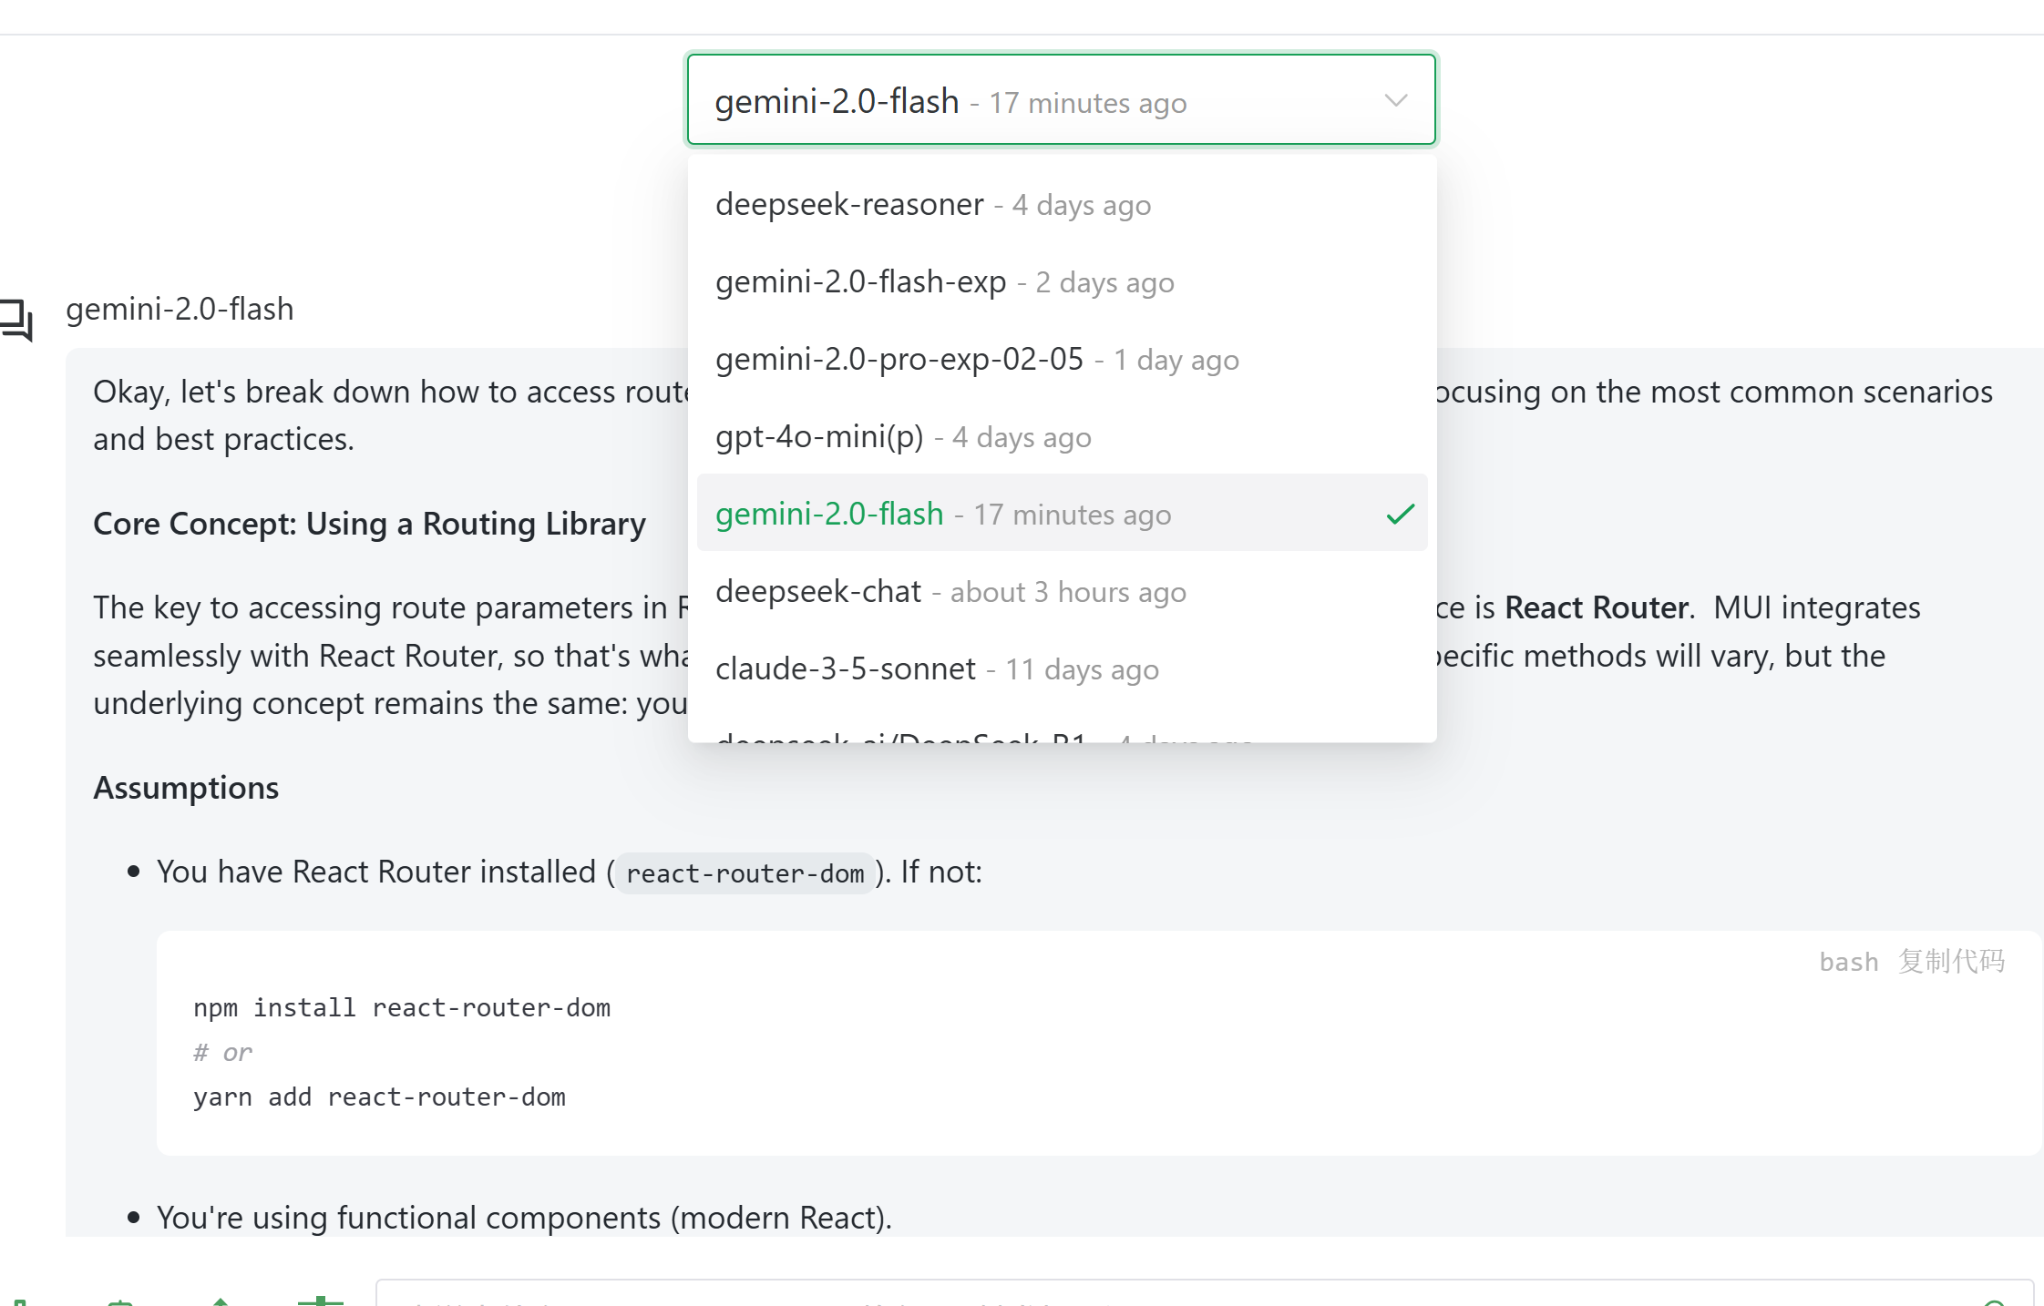This screenshot has width=2044, height=1306.
Task: Click the chevron arrow of the model selector
Action: [1395, 100]
